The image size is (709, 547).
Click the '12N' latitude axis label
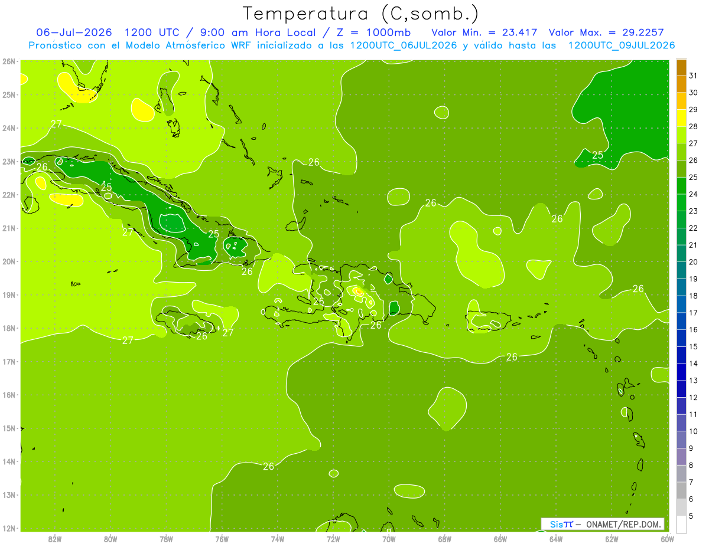(8, 528)
